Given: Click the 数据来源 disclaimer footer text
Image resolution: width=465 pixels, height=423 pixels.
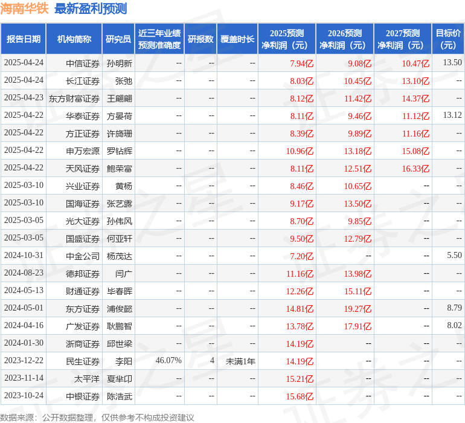Looking at the screenshot, I should coord(97,418).
